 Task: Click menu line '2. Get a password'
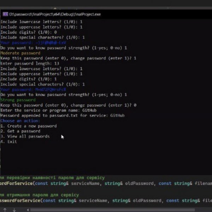tap(20, 131)
